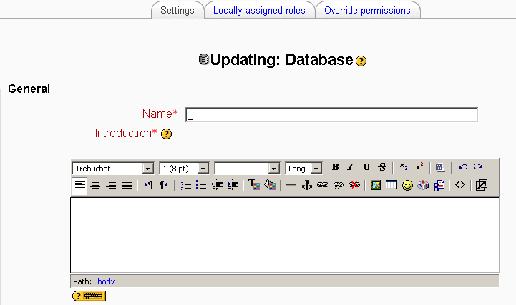Click the anchor icon in toolbar
This screenshot has height=305, width=516.
coord(306,185)
